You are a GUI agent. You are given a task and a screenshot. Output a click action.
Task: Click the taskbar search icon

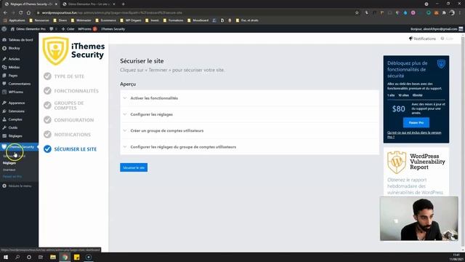coord(17,257)
